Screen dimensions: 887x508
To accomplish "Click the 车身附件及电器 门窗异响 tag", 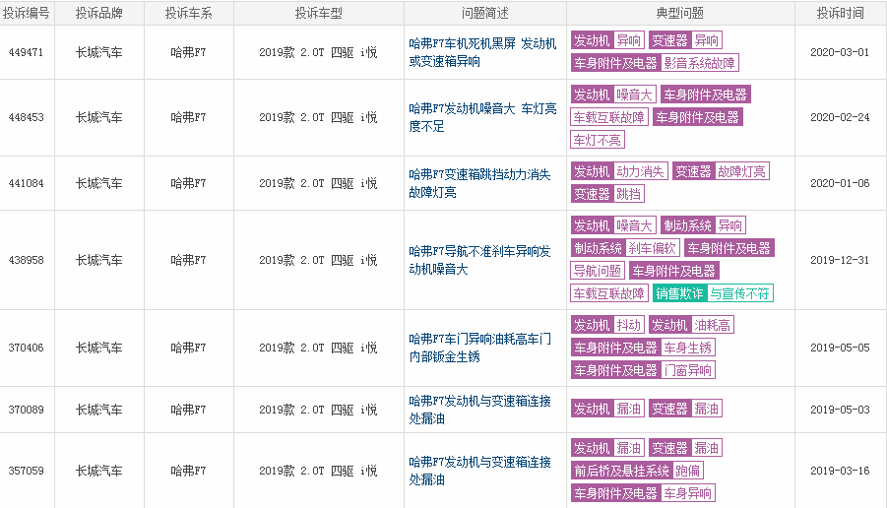I will click(x=643, y=370).
